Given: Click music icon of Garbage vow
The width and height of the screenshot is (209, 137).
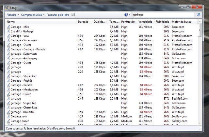Looking at the screenshot, I should (8, 116).
